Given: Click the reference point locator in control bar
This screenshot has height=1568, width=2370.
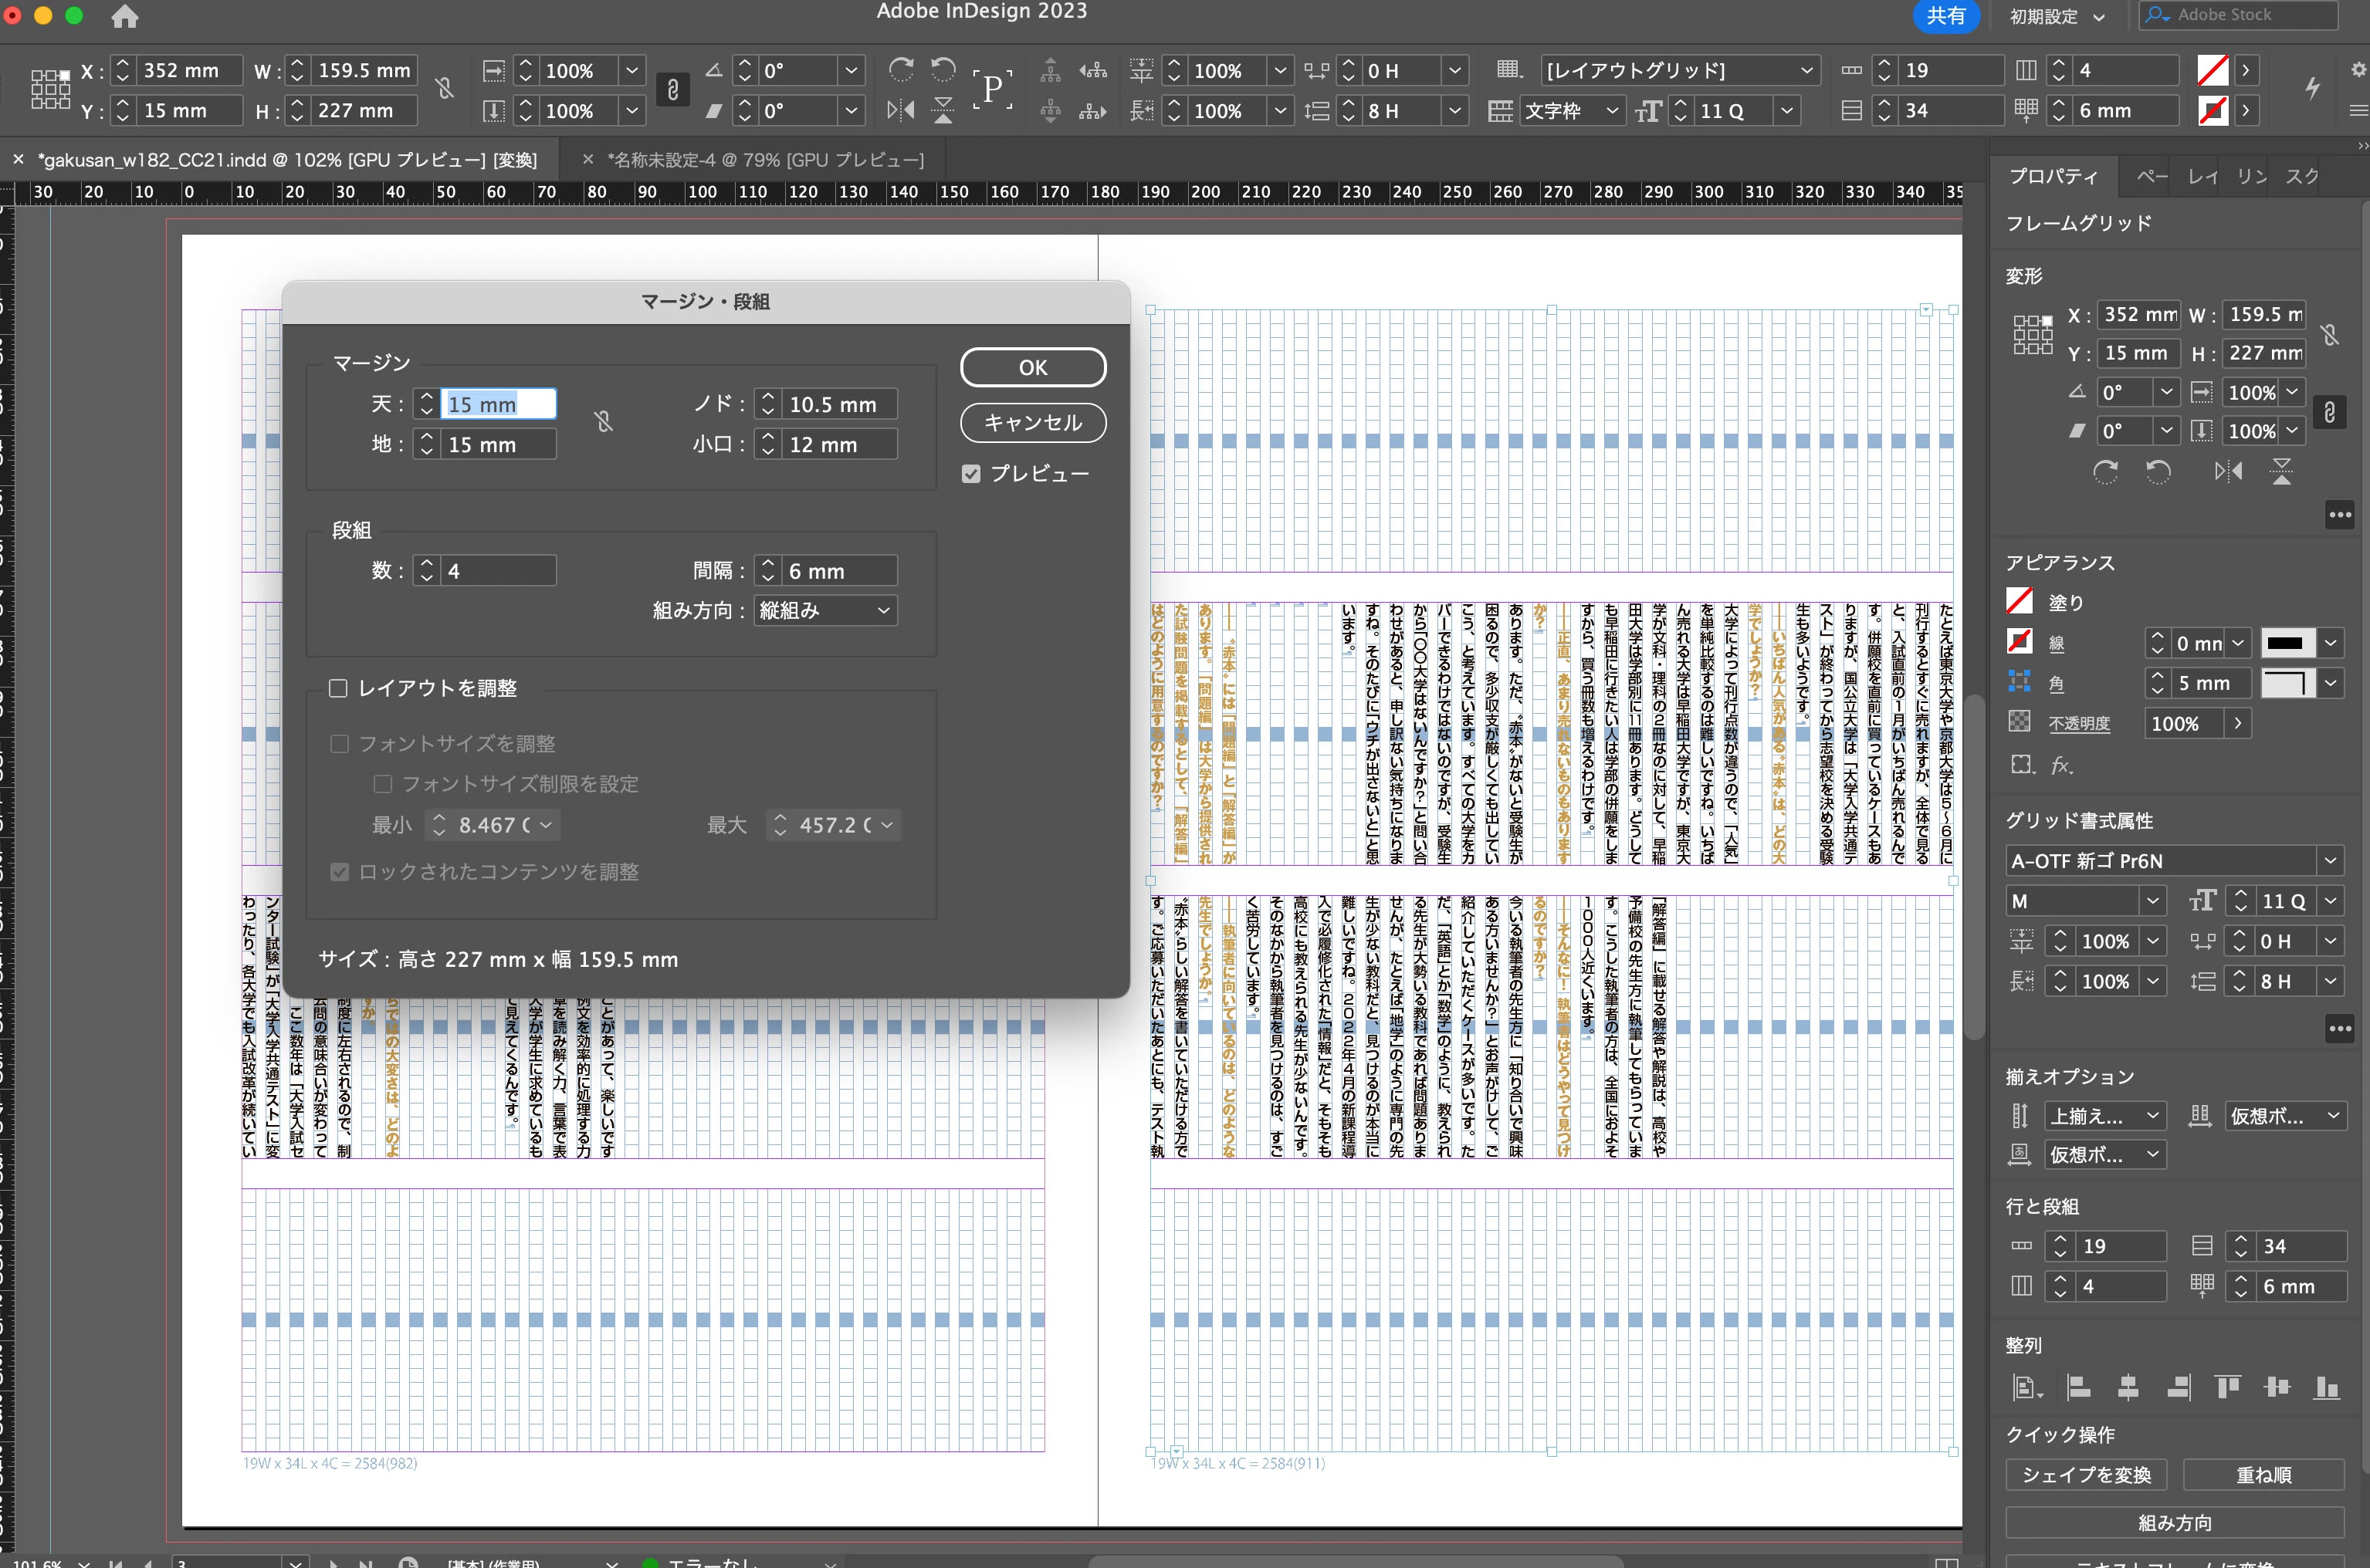Looking at the screenshot, I should (x=49, y=89).
